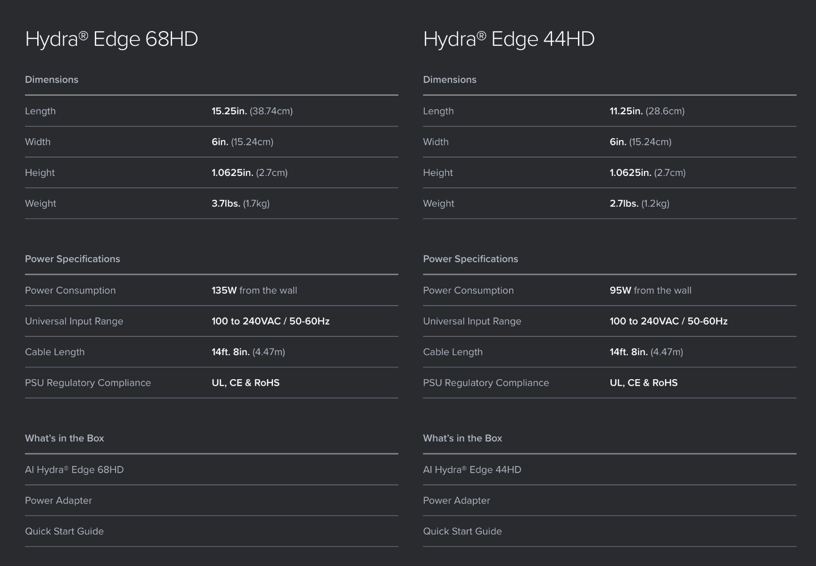Select 68HD What's in the Box label
Screen dimensions: 816x566
coord(65,438)
